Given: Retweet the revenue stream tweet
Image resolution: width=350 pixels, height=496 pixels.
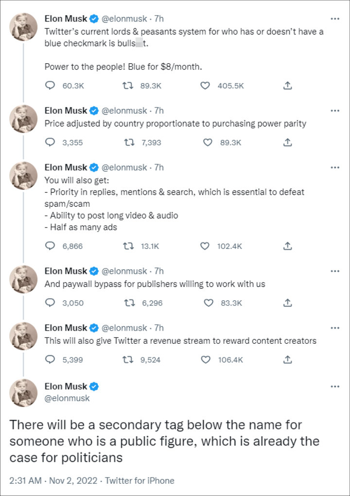Looking at the screenshot, I should click(x=129, y=360).
